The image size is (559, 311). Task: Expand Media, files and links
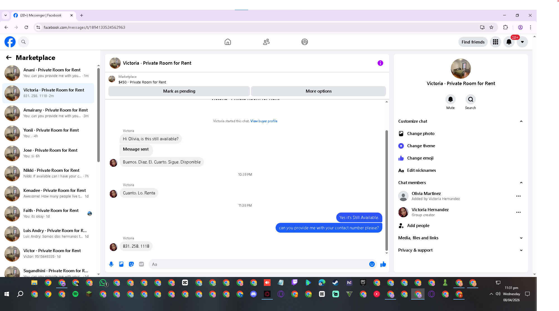tap(521, 238)
